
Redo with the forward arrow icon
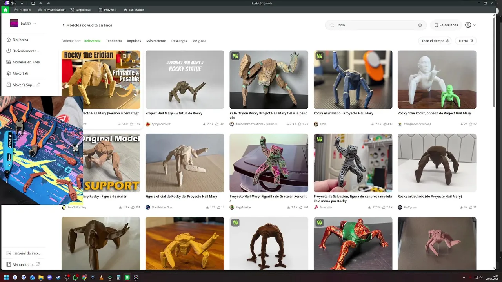(47, 3)
